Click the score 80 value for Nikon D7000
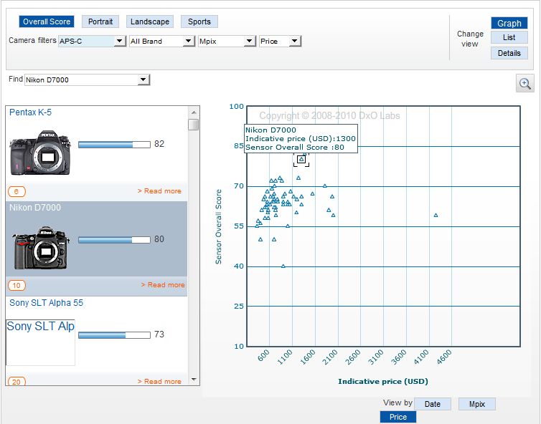Viewport: 541px width, 424px height. pyautogui.click(x=159, y=239)
